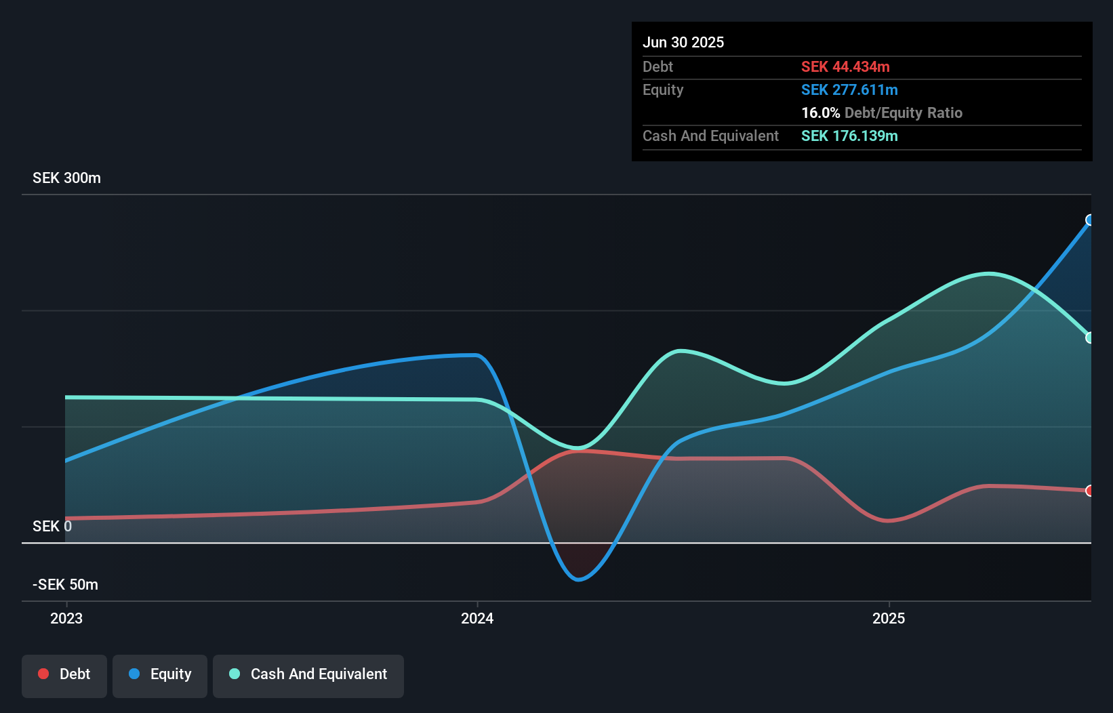Click the -SEK 50m axis label

click(65, 584)
